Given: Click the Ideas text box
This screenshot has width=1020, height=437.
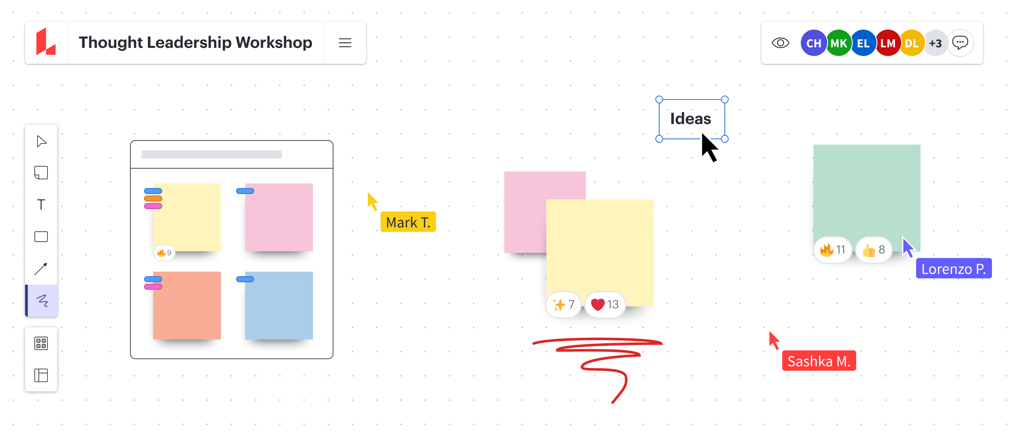Looking at the screenshot, I should point(690,119).
